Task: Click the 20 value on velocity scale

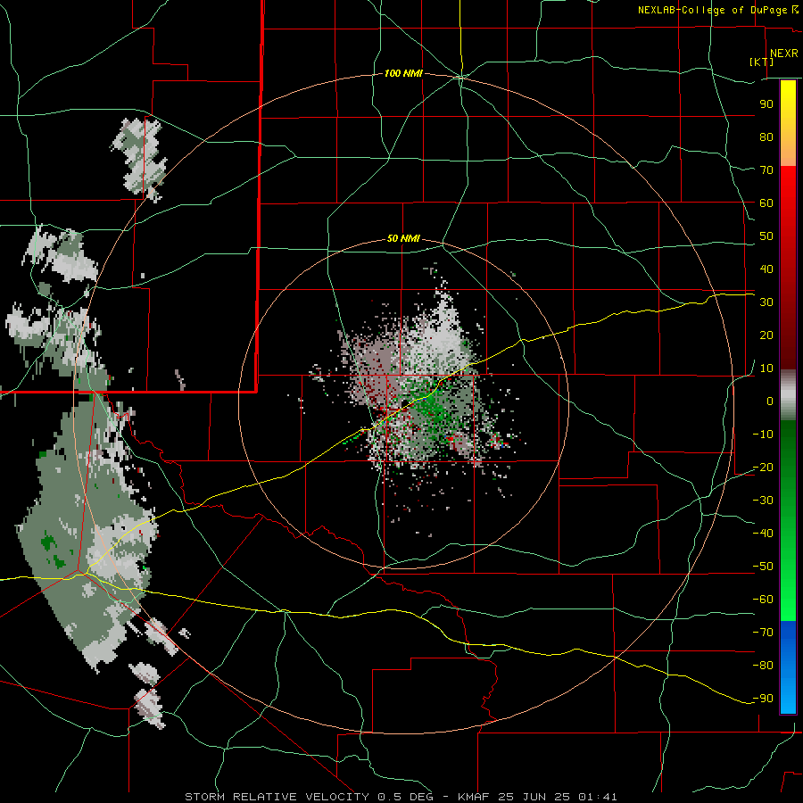Action: click(x=766, y=335)
